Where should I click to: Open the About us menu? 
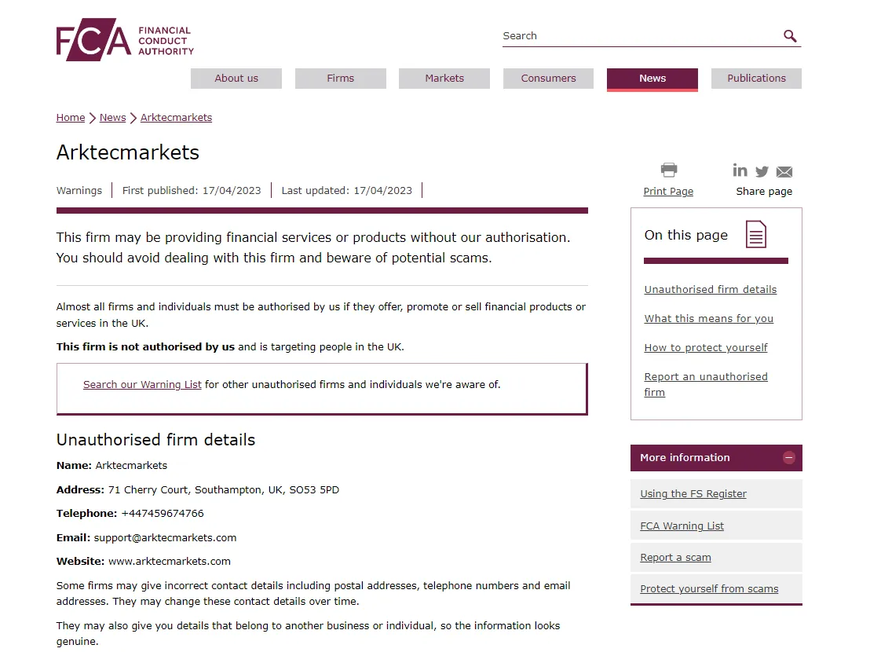coord(236,79)
